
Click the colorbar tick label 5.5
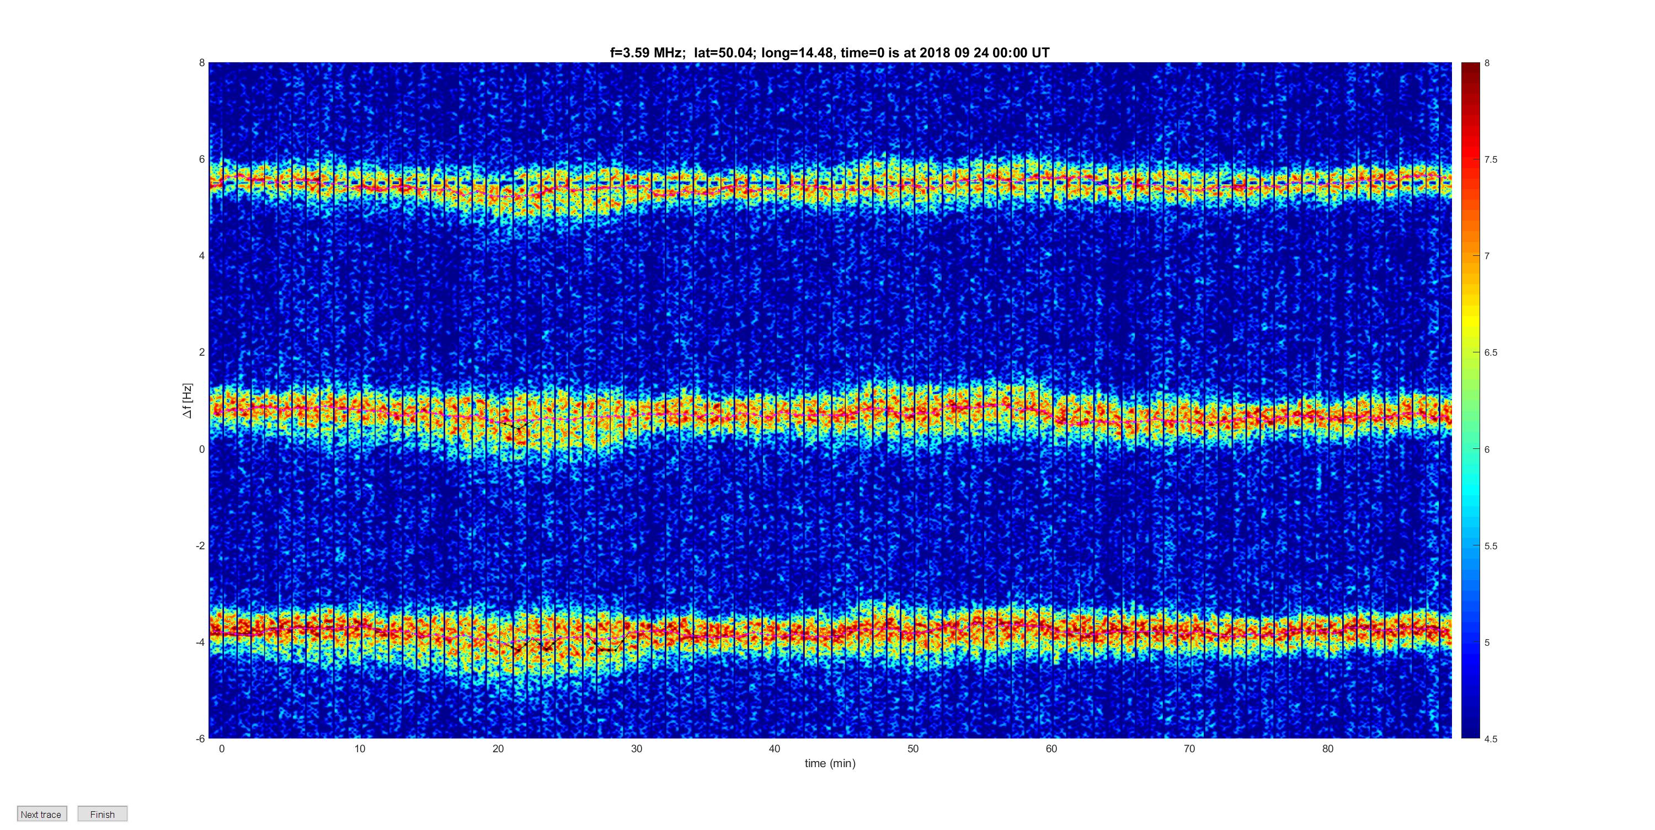click(1491, 546)
